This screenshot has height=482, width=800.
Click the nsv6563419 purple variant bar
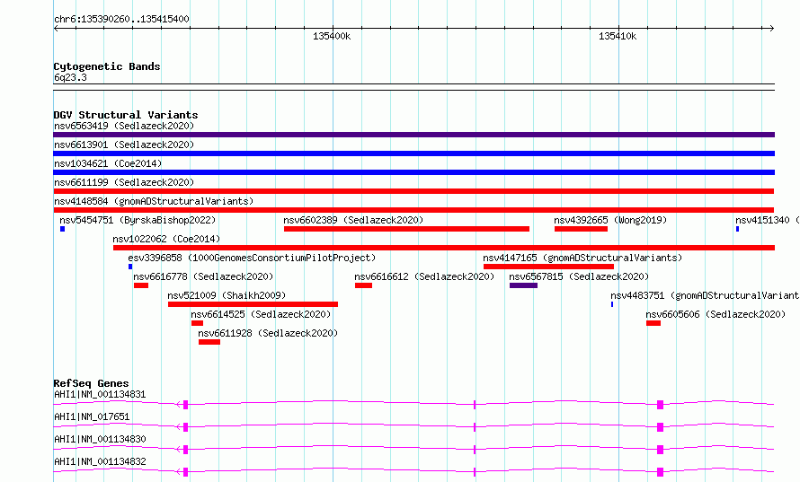413,135
